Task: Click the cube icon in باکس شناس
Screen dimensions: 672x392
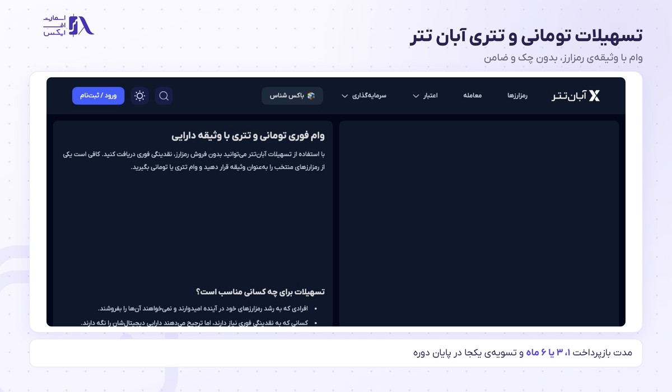Action: [311, 96]
